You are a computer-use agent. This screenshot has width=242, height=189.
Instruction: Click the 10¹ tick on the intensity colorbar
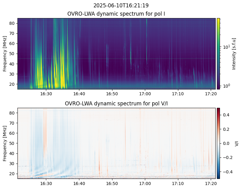click(x=226, y=47)
